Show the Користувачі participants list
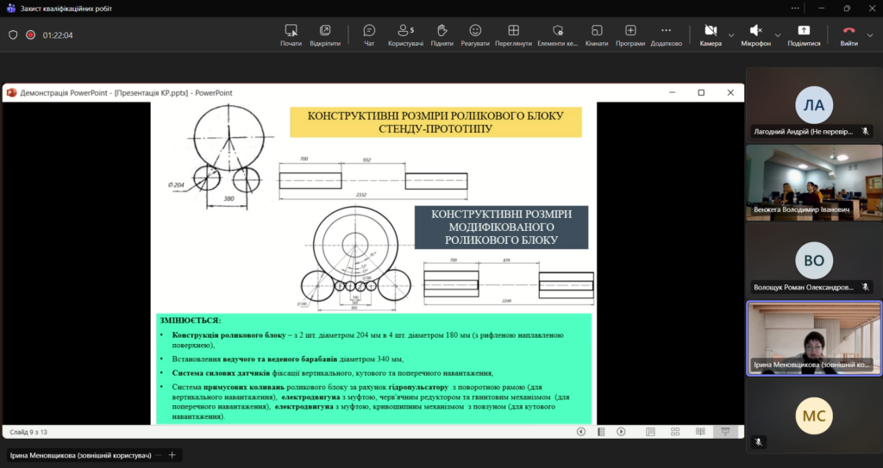 pyautogui.click(x=405, y=34)
